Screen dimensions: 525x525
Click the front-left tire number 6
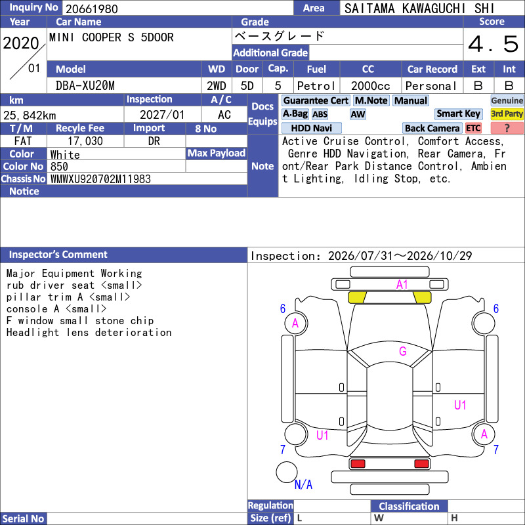pos(283,308)
